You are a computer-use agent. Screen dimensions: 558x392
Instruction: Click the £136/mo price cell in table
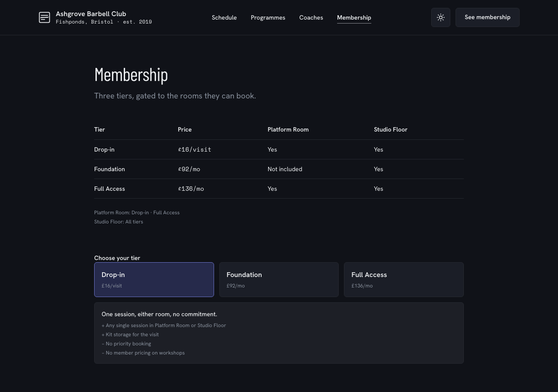click(191, 189)
